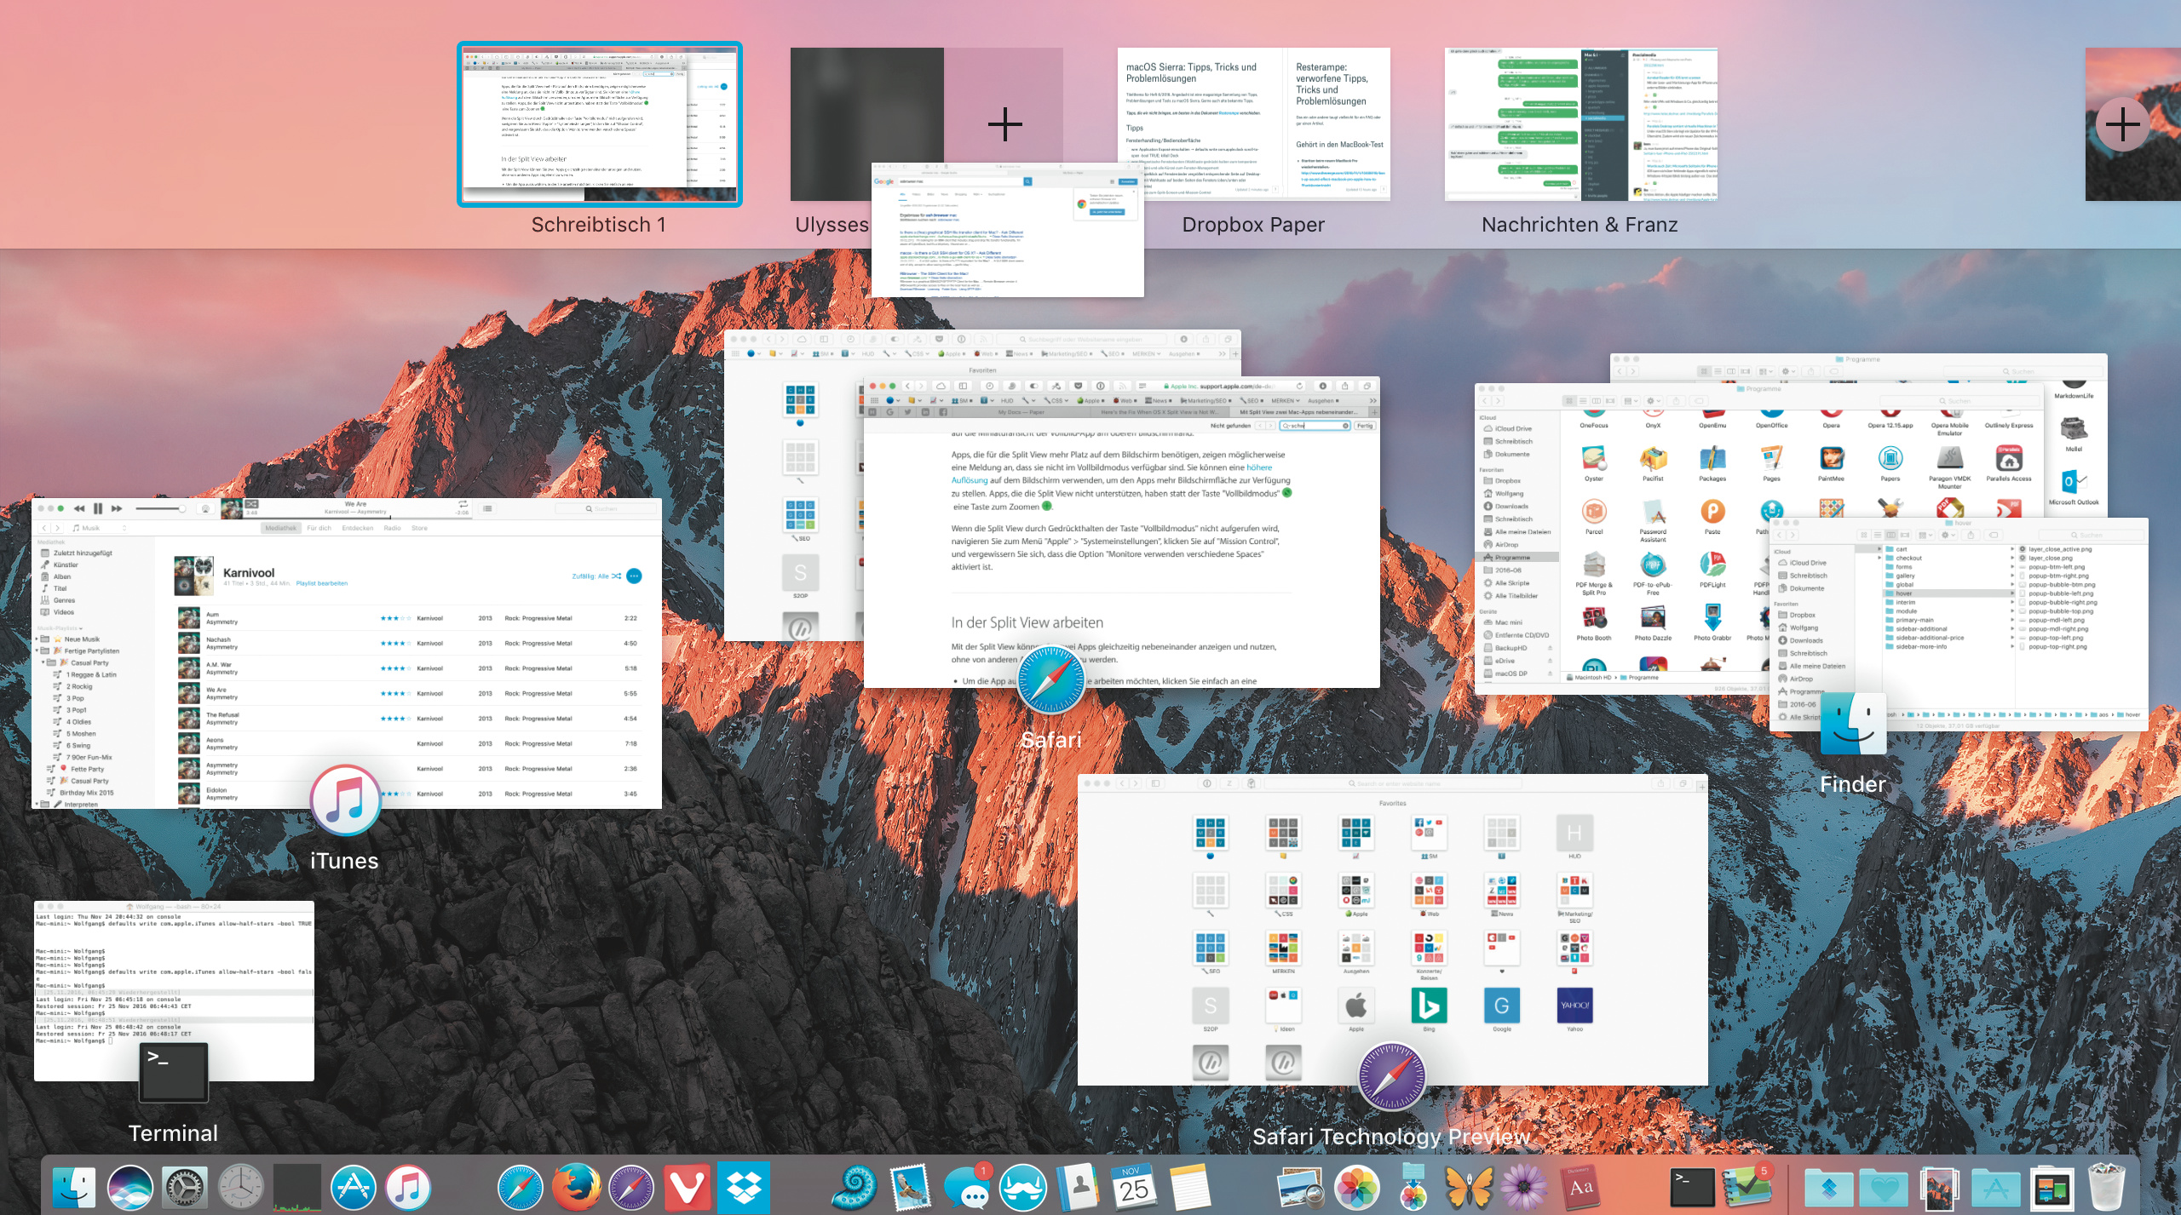This screenshot has height=1215, width=2181.
Task: Switch to Nachrichten & Franz space
Action: click(1580, 124)
